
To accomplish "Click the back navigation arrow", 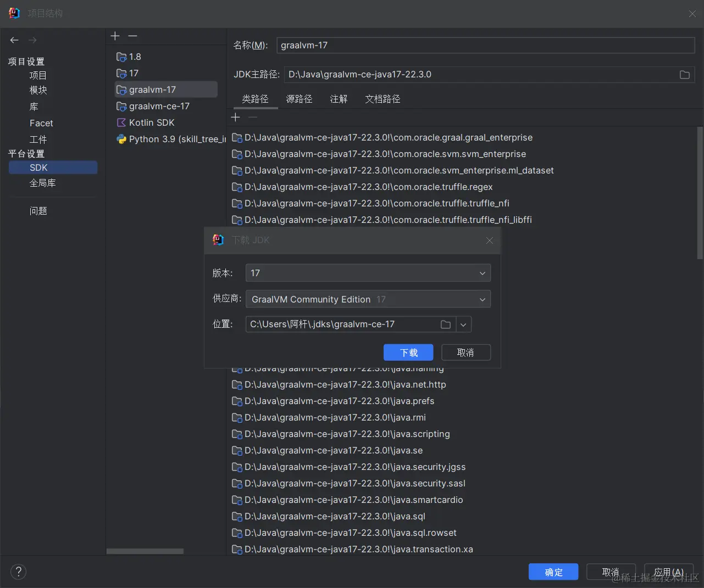I will tap(14, 40).
